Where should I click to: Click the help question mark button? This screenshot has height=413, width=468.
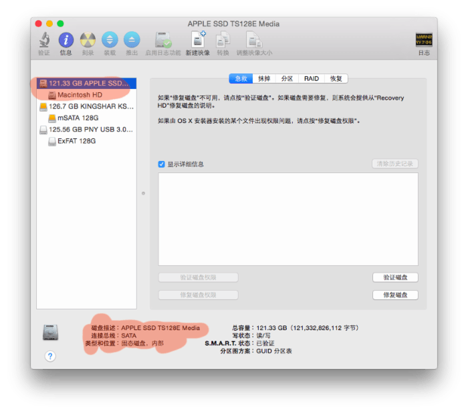(50, 356)
